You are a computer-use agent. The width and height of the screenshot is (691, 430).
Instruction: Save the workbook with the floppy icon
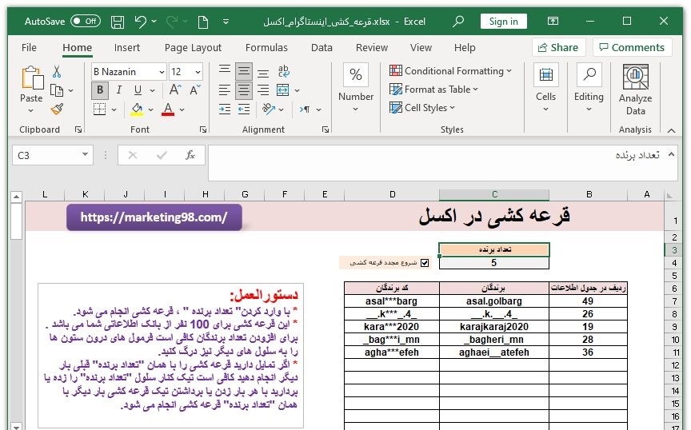(x=118, y=22)
